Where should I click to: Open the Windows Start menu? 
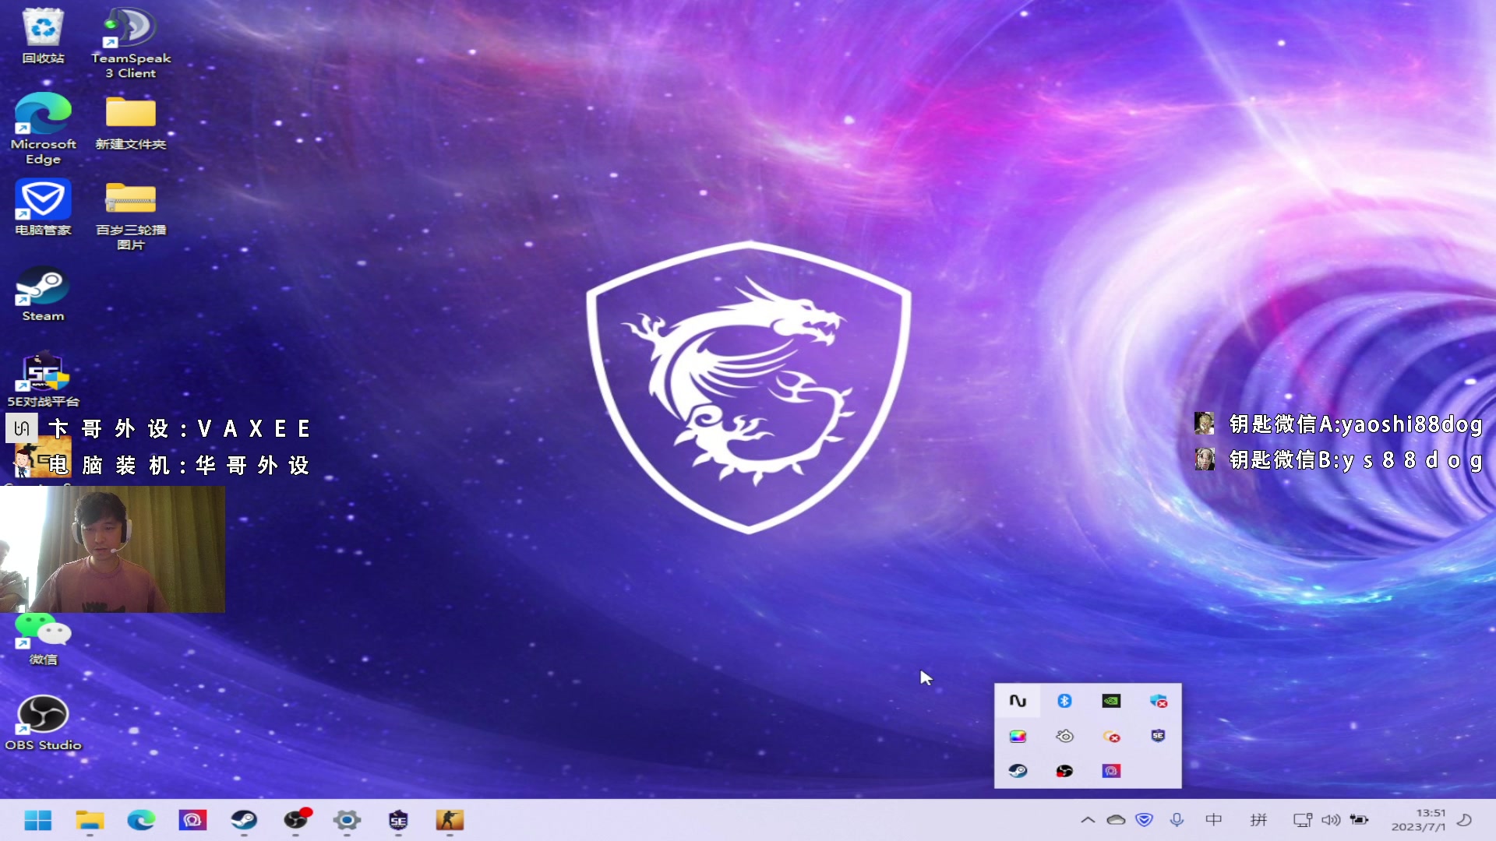[37, 820]
